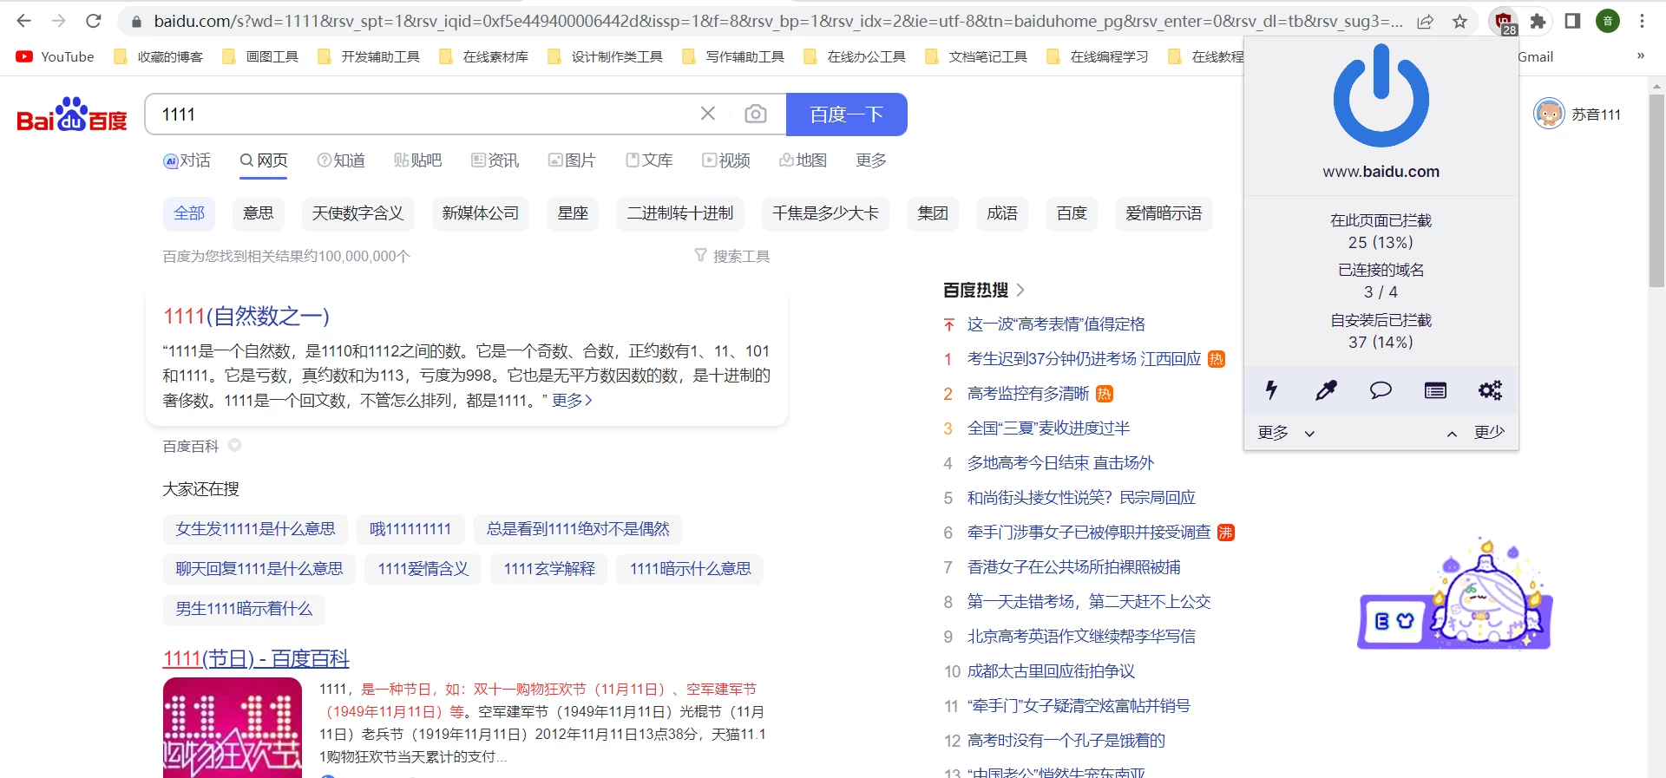The height and width of the screenshot is (778, 1666).
Task: Report issue via speech bubble icon
Action: point(1381,390)
